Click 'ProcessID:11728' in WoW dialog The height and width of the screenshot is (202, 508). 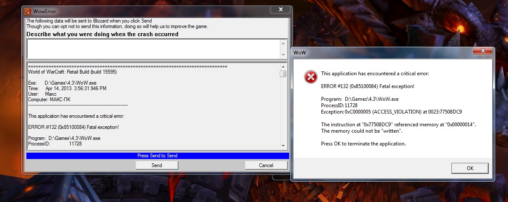339,105
